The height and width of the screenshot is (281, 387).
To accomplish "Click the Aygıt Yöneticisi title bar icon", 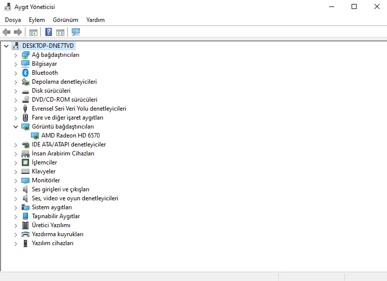I will tap(7, 6).
